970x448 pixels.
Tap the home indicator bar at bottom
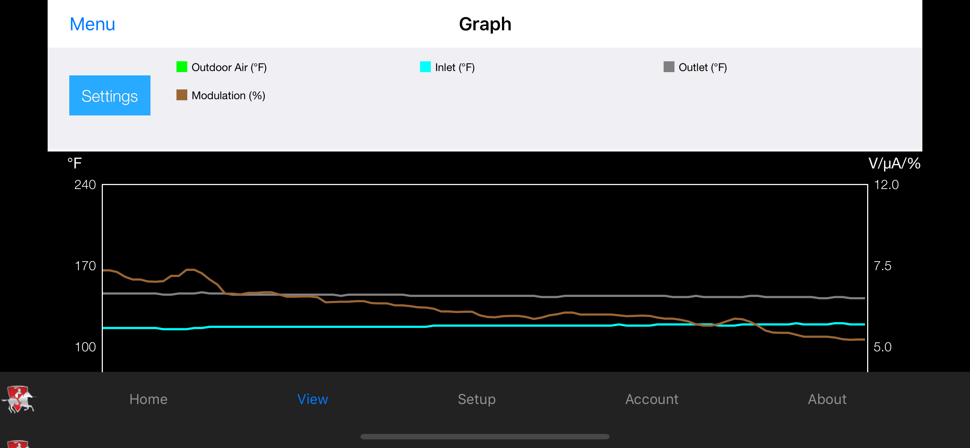(485, 436)
